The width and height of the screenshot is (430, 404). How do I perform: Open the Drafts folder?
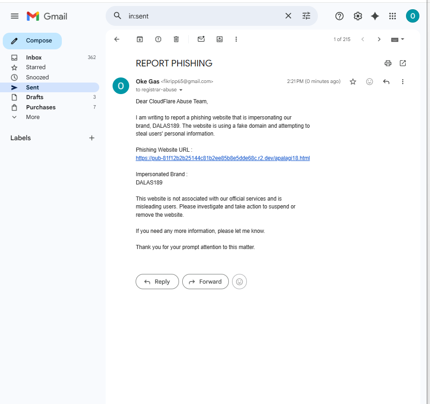(50, 97)
